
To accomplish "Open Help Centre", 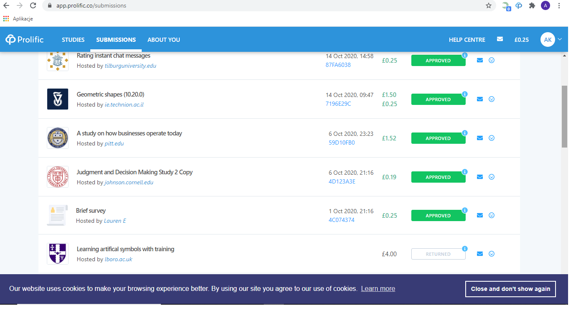I will pyautogui.click(x=467, y=40).
